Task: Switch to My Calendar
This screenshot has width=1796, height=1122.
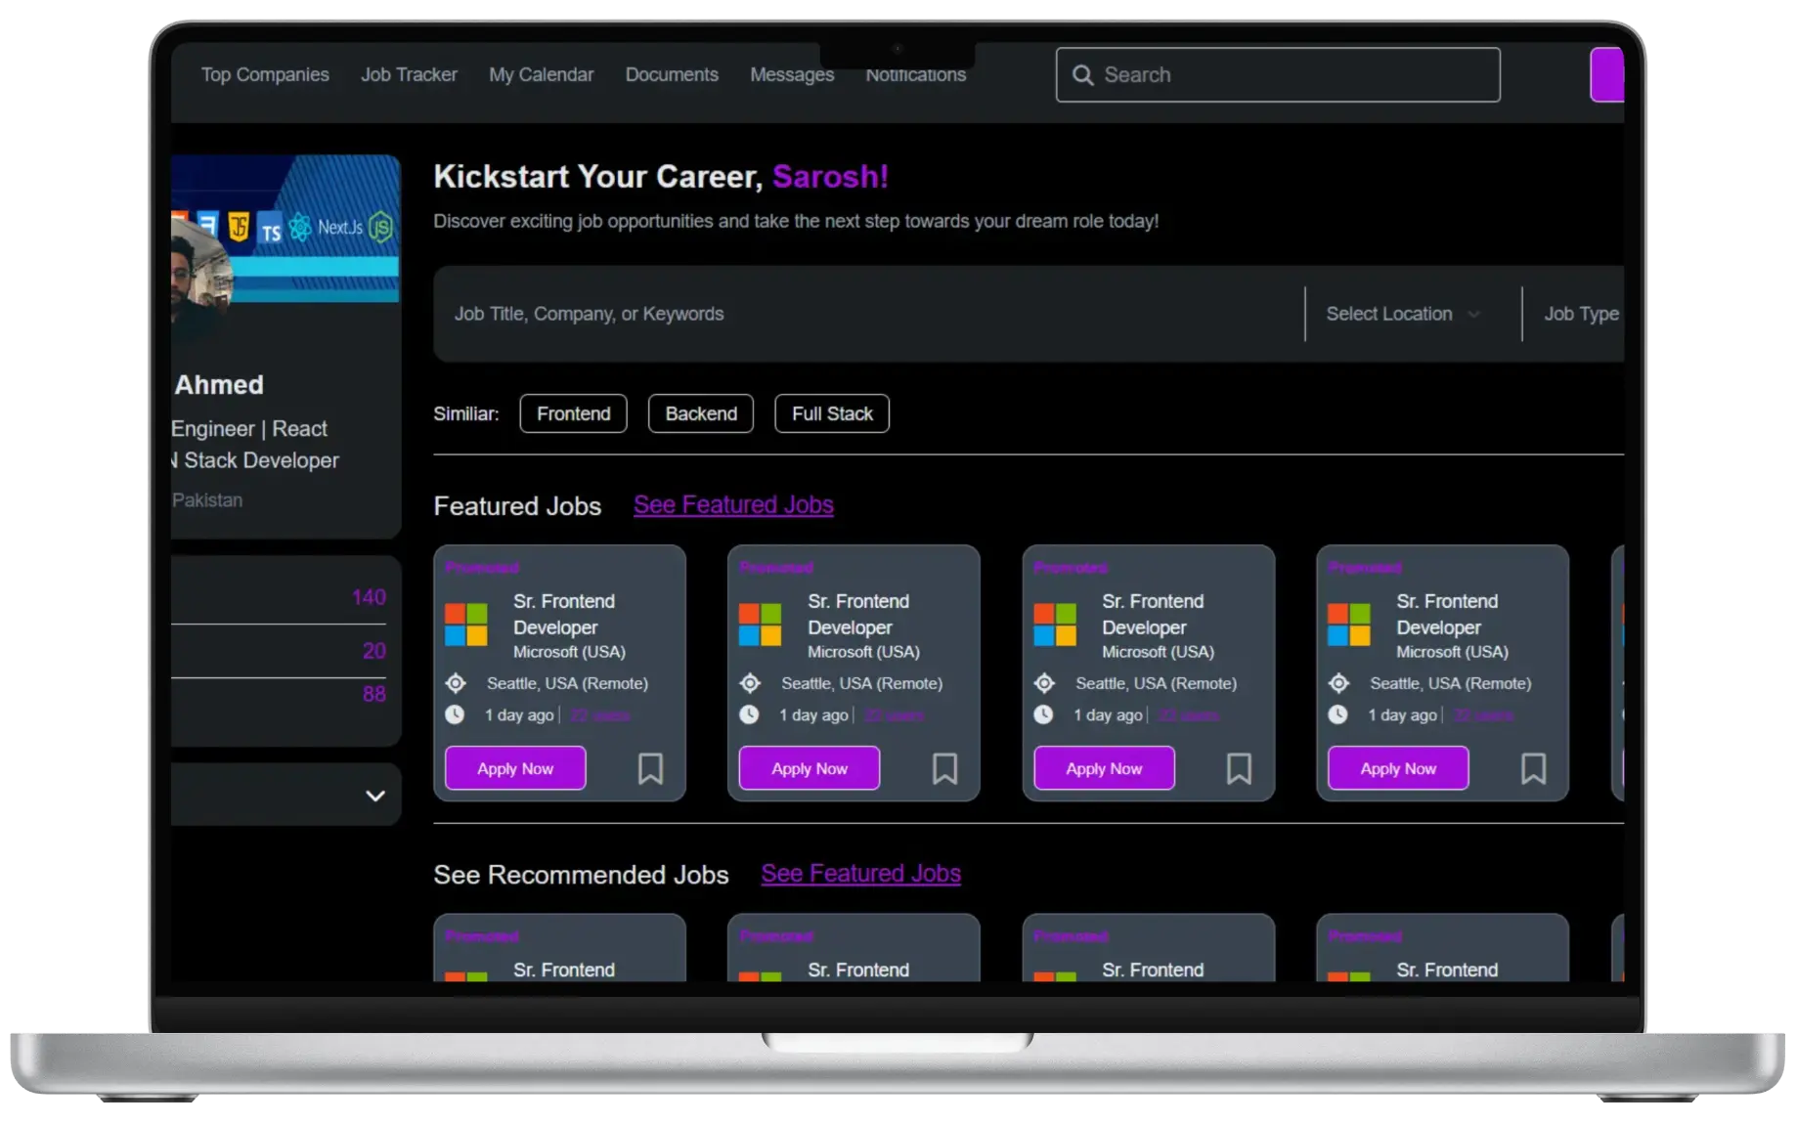Action: [541, 74]
